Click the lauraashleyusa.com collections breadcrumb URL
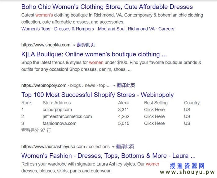This screenshot has width=217, height=178. click(x=65, y=147)
